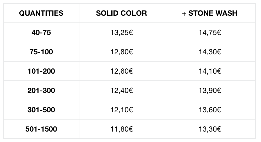Click the 14,30€ stone wash price
261x142 pixels.
(x=210, y=52)
